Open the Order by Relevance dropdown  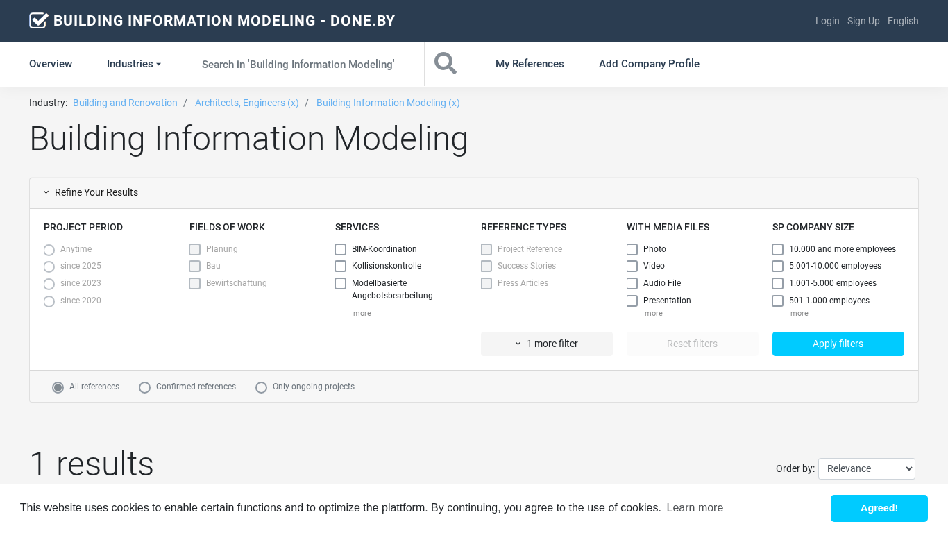tap(867, 468)
